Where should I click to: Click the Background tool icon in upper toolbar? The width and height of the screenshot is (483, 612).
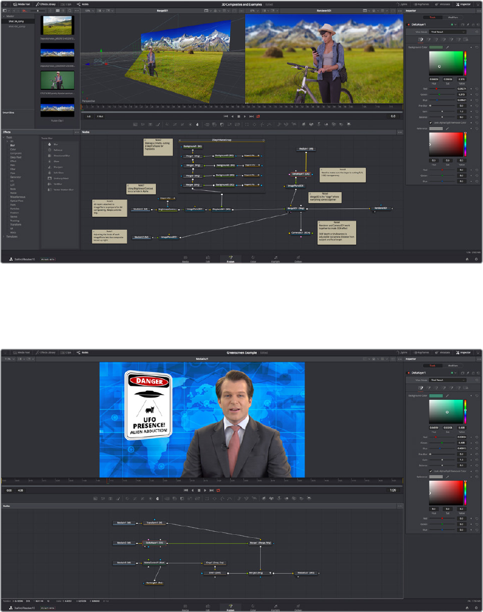(x=135, y=125)
